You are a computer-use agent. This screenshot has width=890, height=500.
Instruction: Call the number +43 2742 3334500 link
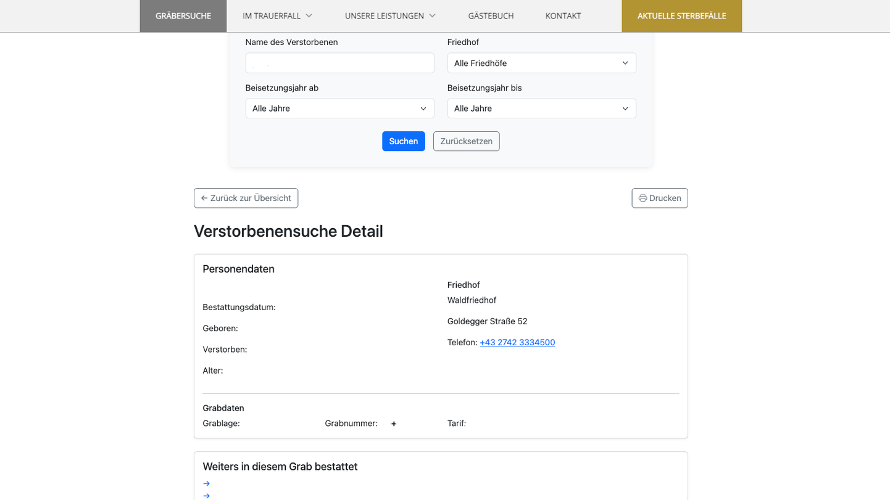(x=517, y=342)
